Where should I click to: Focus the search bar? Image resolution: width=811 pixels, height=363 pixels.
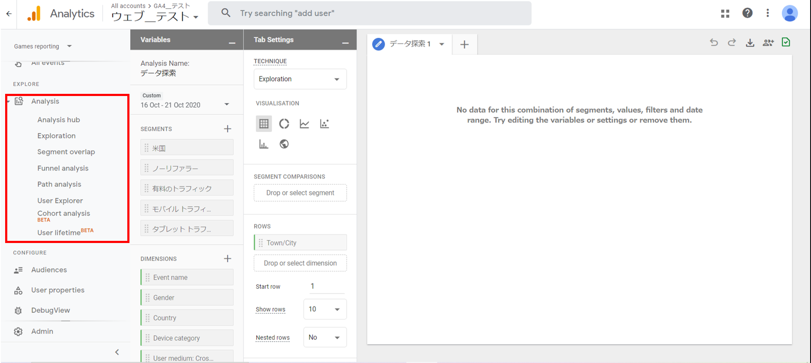(x=369, y=13)
